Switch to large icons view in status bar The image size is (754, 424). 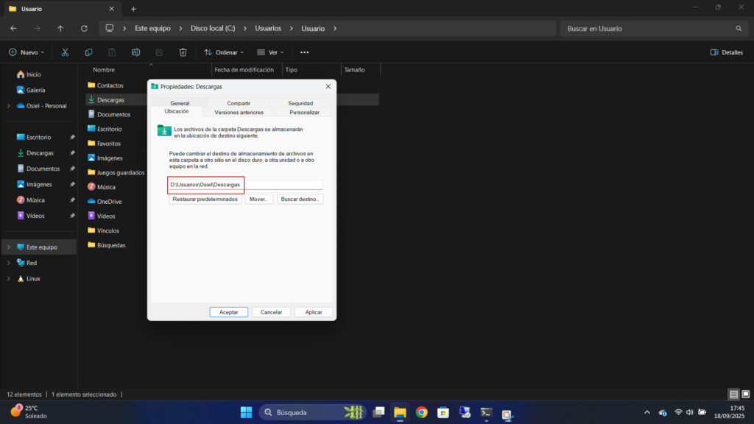pos(744,395)
